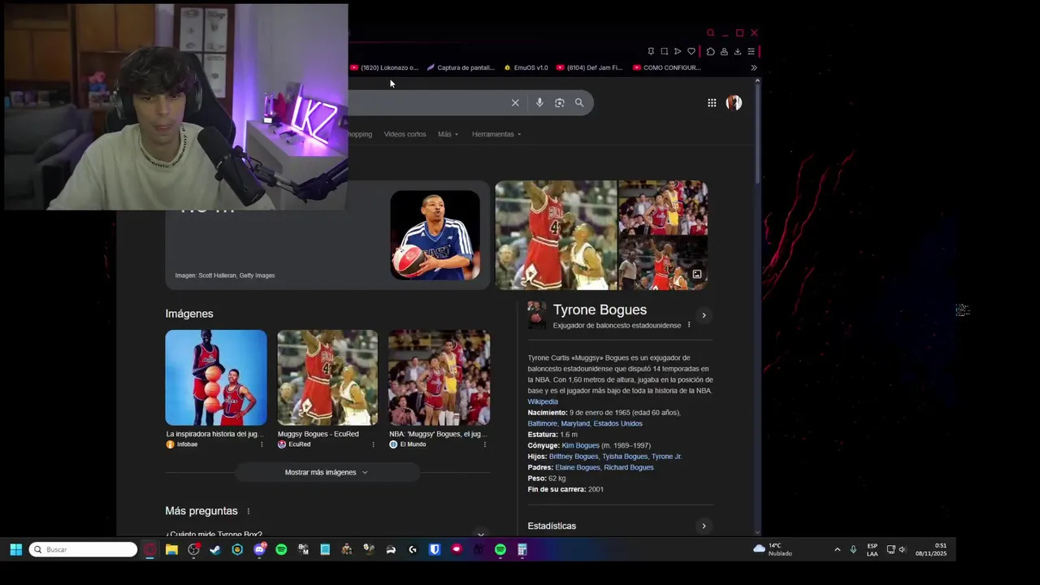Switch to Videos cortos results tab
The image size is (1040, 585).
coord(405,134)
